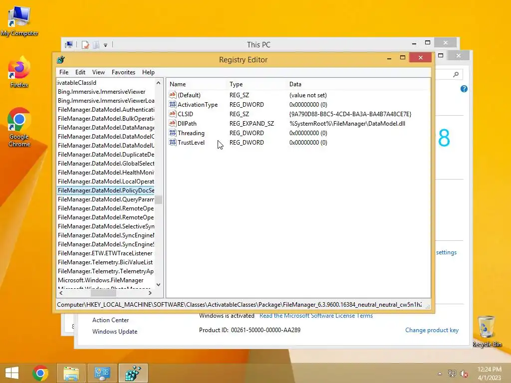Select the Threading DWORD icon
Viewport: 511px width, 383px height.
tap(172, 133)
